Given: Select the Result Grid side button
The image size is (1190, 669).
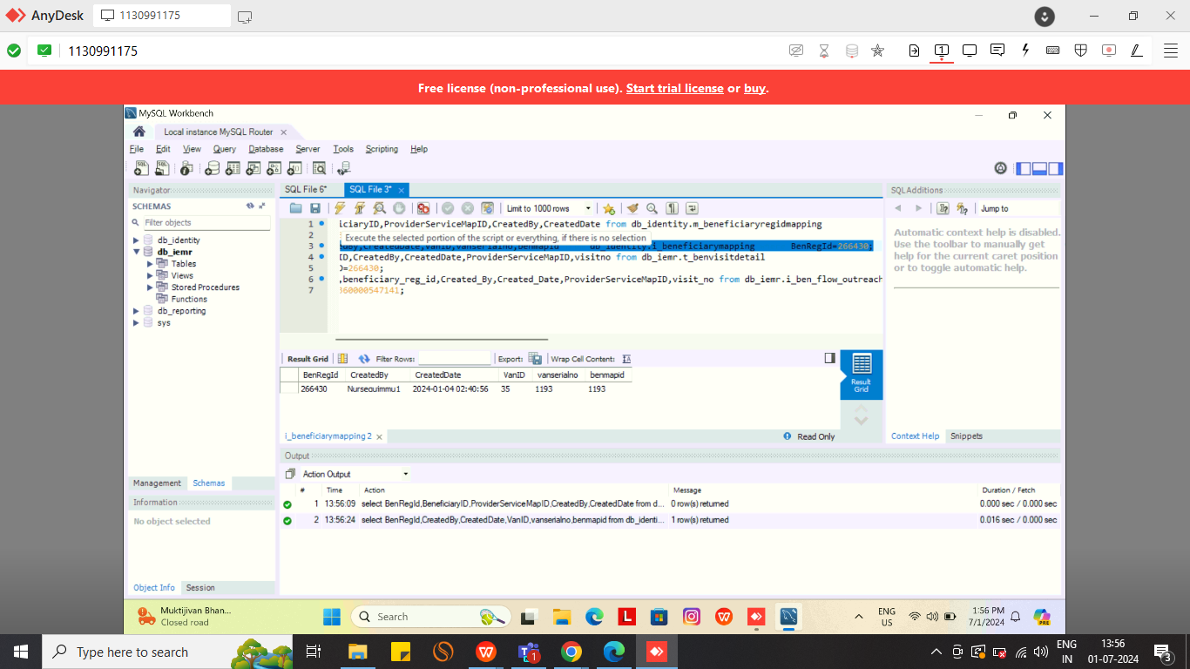Looking at the screenshot, I should (861, 374).
